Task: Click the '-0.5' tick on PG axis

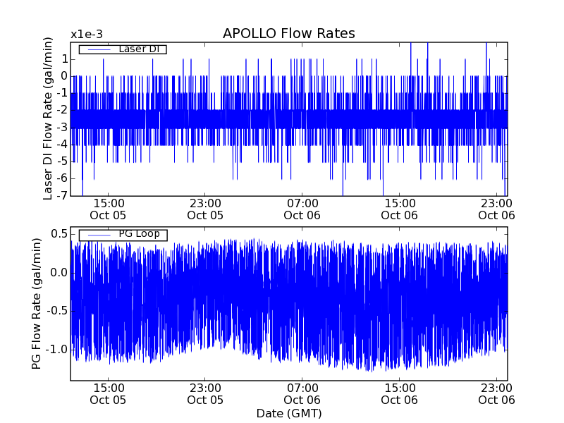Action: pyautogui.click(x=56, y=311)
